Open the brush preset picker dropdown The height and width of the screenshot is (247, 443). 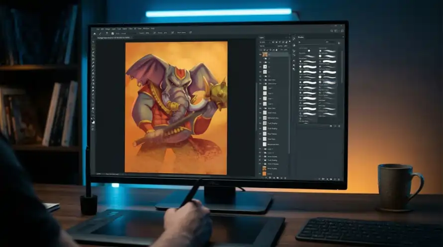107,33
